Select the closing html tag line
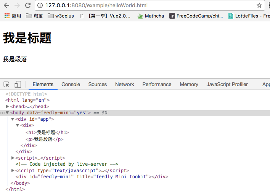The width and height of the screenshot is (270, 192). pyautogui.click(x=15, y=189)
